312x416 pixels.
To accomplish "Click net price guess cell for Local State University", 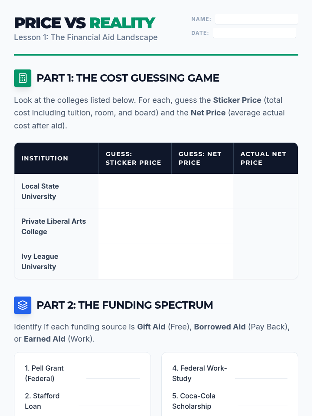I will click(202, 191).
